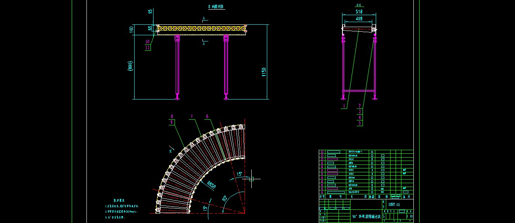Pick part balloon number 7

pos(191,116)
